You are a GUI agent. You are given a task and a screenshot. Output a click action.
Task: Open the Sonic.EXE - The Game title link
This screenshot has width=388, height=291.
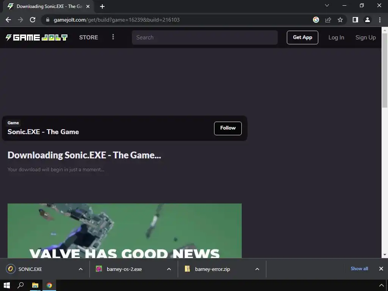tap(43, 132)
